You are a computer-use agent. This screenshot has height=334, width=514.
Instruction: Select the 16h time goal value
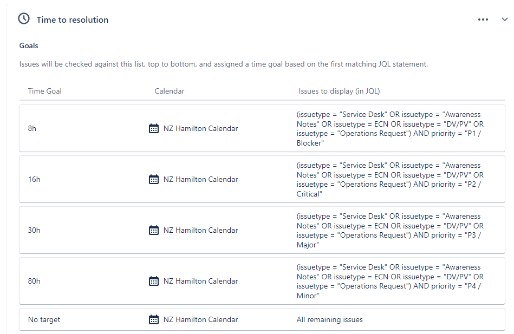[34, 179]
